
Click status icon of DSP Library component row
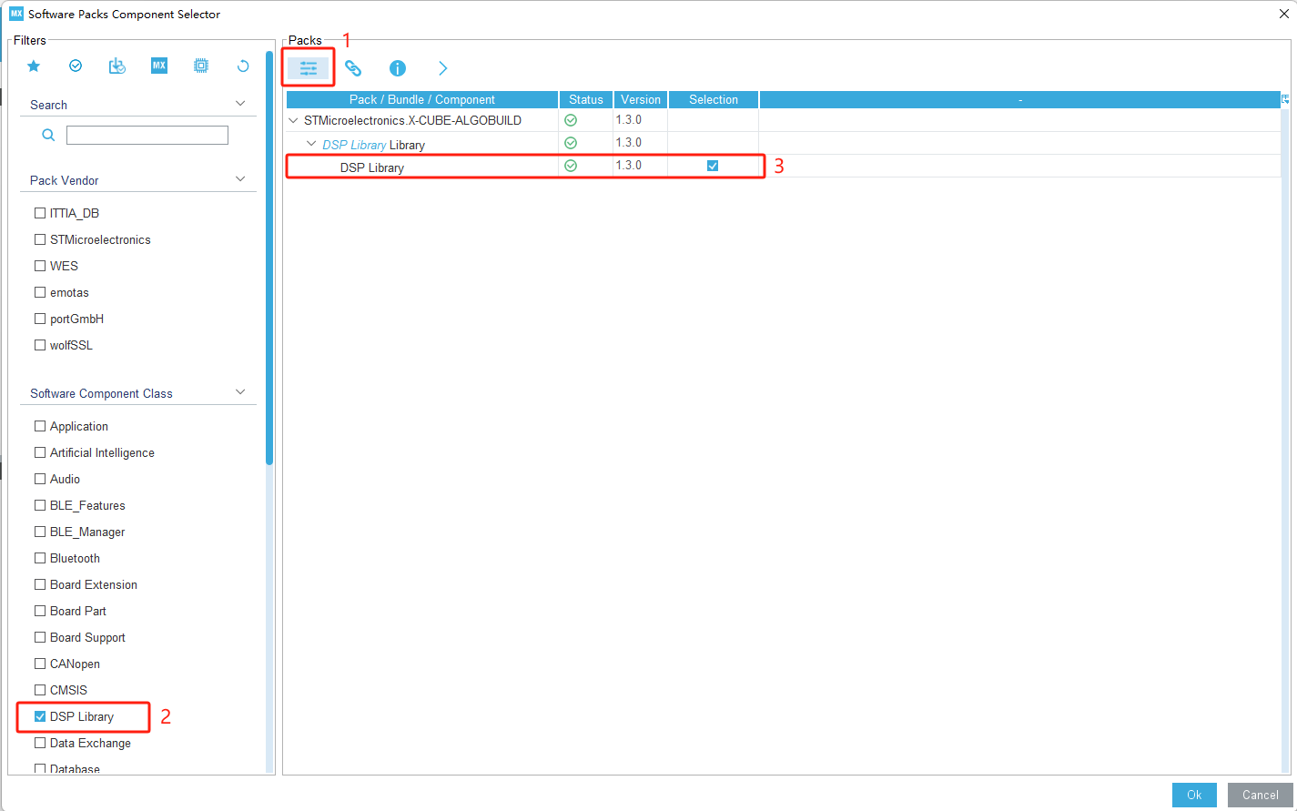[x=571, y=166]
